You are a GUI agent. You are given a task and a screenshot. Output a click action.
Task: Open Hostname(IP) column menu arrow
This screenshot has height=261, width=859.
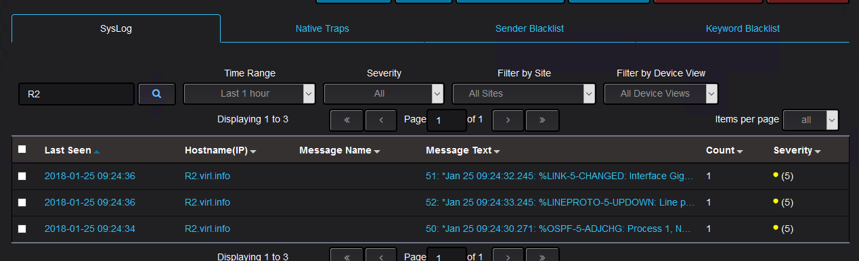pyautogui.click(x=253, y=151)
